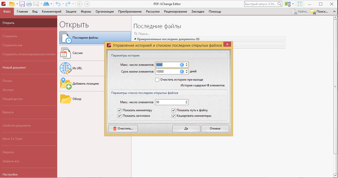The width and height of the screenshot is (338, 178).
Task: Switch to the Защита tab
Action: [x=71, y=12]
